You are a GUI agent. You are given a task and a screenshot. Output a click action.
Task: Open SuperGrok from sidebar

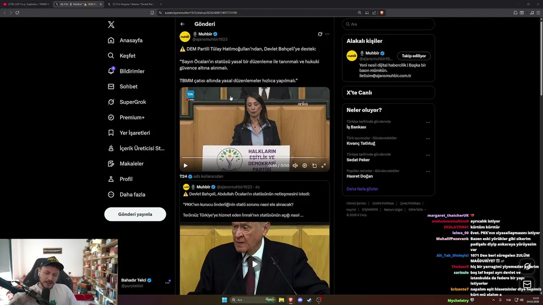coord(127,102)
